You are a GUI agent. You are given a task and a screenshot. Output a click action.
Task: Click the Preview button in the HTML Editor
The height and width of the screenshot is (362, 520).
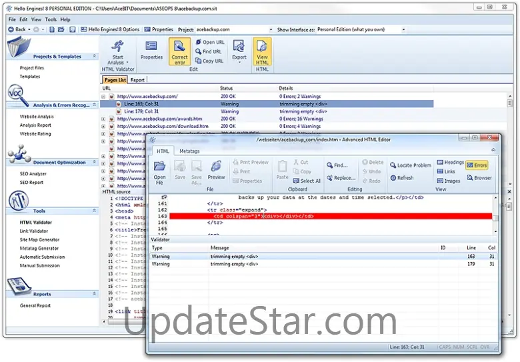(216, 171)
